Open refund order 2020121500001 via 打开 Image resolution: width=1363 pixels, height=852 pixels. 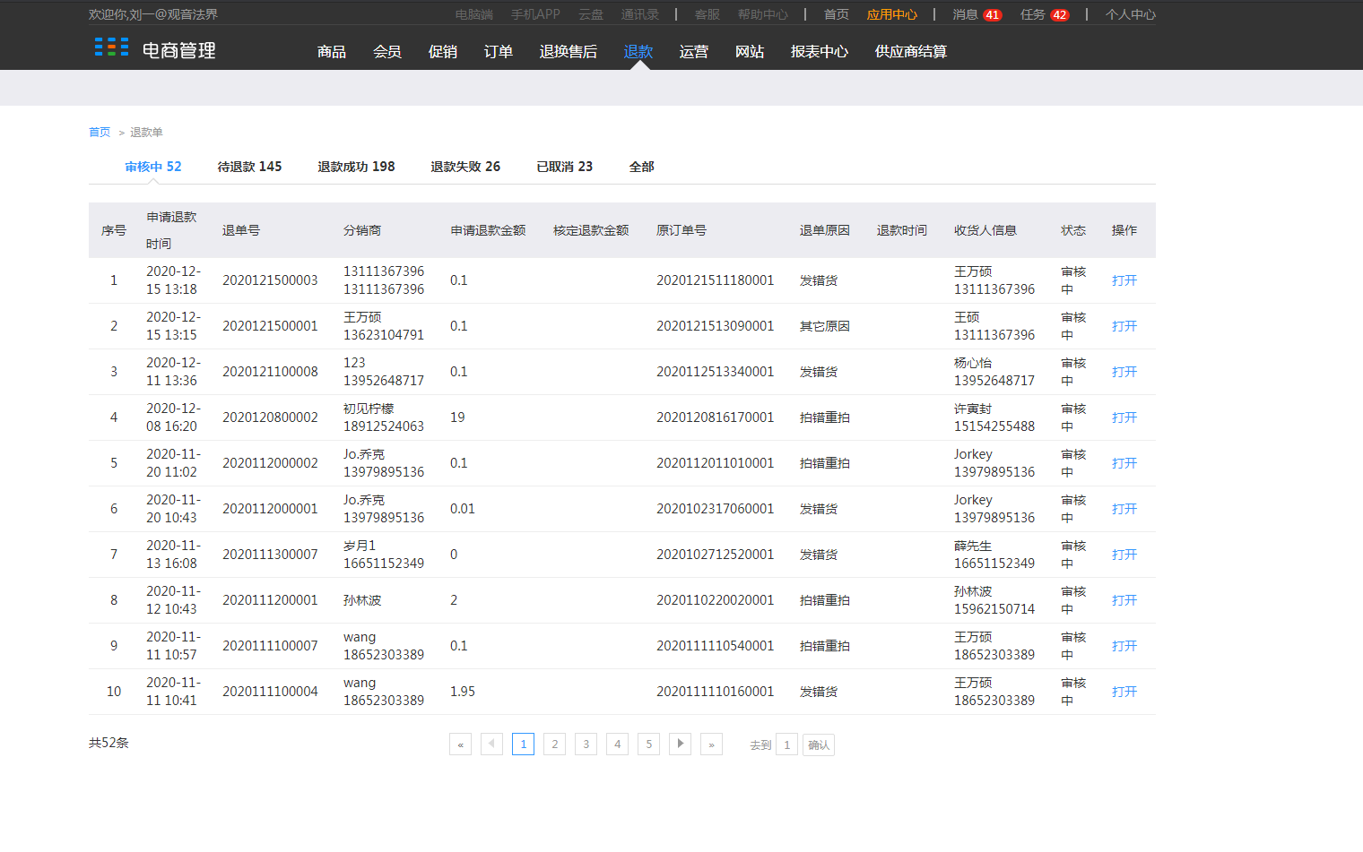point(1124,326)
